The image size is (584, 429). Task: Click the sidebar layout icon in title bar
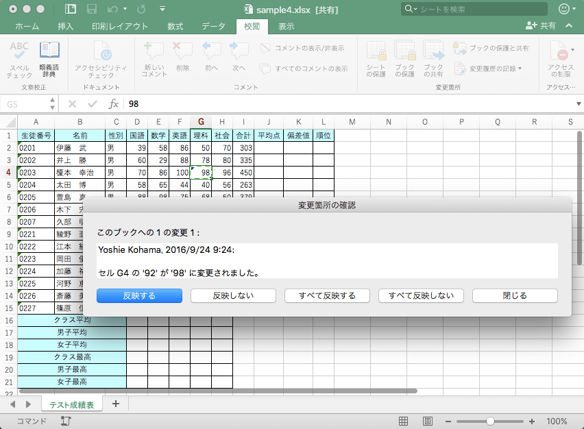point(71,9)
